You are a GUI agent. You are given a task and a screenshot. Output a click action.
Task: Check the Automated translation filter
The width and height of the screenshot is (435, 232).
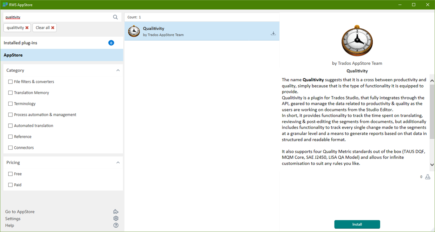(10, 125)
